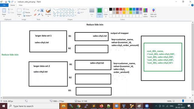194x109 pixels.
Task: Pick the Color picker eyedropper tool
Action: (x=38, y=15)
